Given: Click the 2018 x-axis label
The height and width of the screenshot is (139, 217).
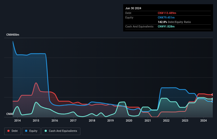Looking at the screenshot, I should [92, 121].
